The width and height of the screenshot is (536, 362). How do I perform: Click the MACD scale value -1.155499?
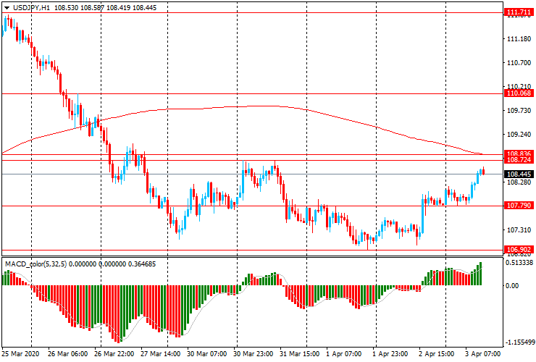tap(519, 342)
